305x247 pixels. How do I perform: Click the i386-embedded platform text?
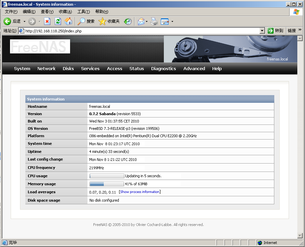point(143,136)
